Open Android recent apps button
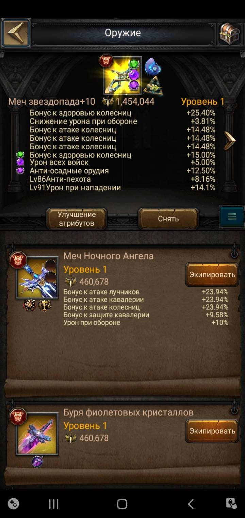Screen dimensions: 245x518 tap(54, 504)
